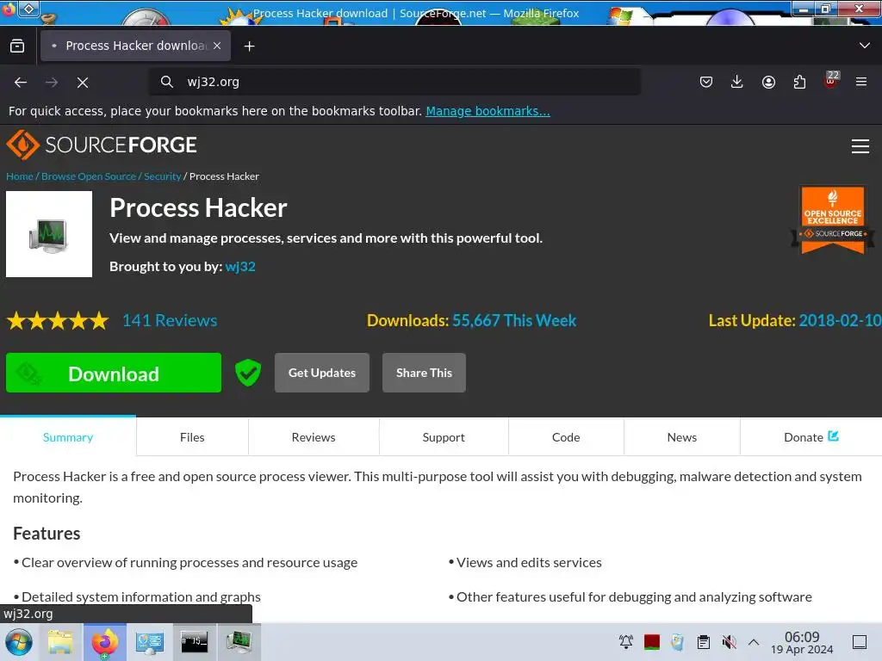Open the Firefox downloads panel
Screen dimensions: 882x661
pos(737,82)
